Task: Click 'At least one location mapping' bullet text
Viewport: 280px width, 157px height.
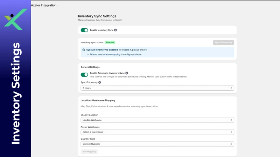Action: click(115, 54)
